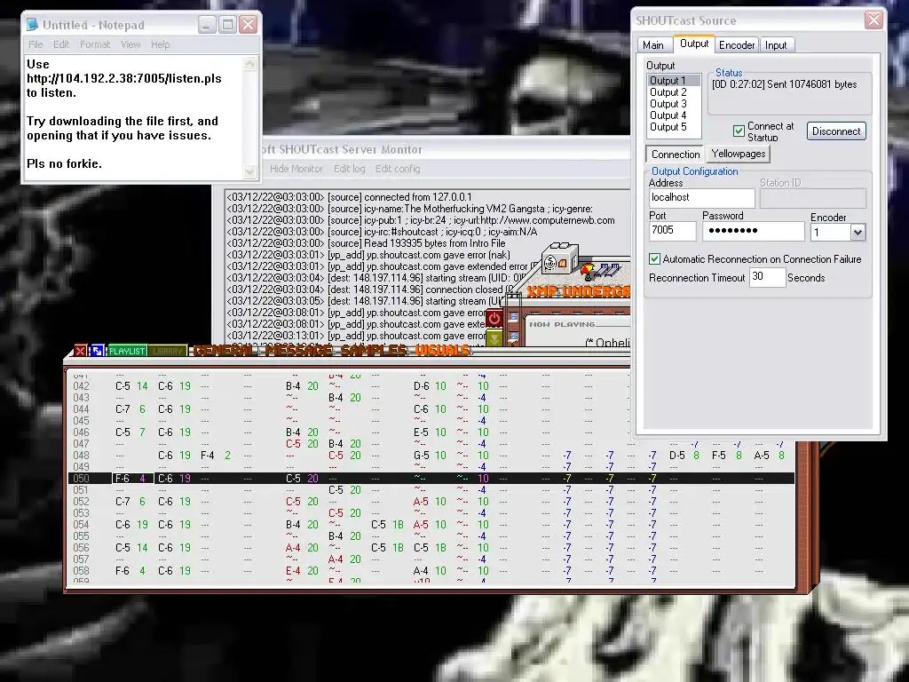
Task: Open Edit log in Server Monitor menu
Action: click(x=349, y=169)
